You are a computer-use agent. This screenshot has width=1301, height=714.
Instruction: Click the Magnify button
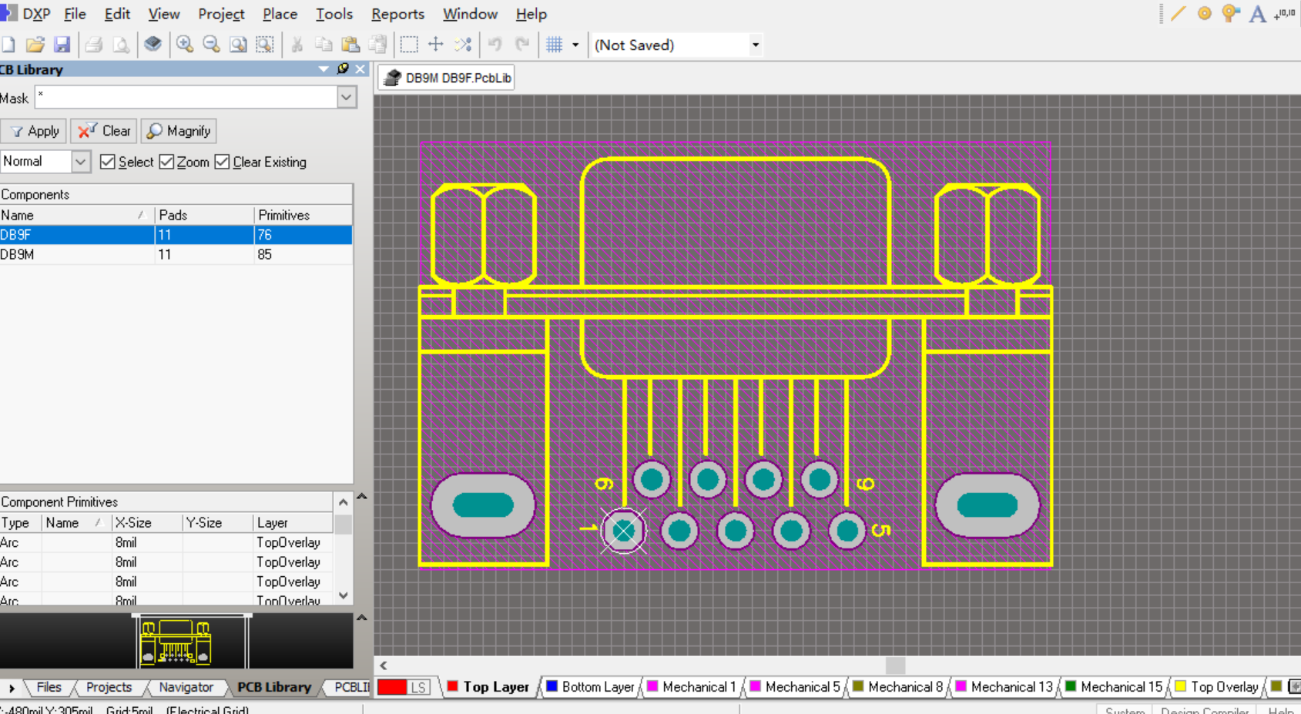(x=179, y=131)
